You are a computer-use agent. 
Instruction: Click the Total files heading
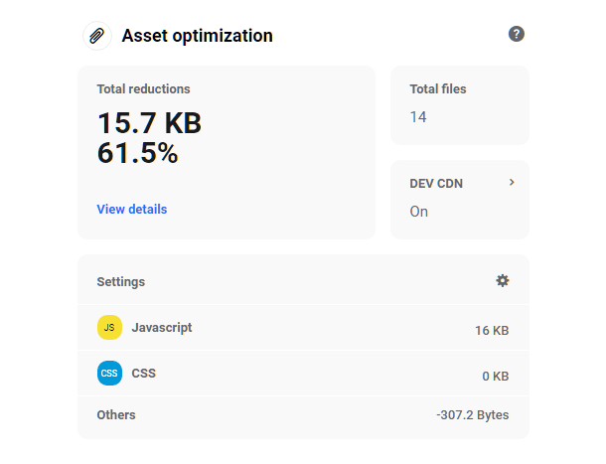437,89
